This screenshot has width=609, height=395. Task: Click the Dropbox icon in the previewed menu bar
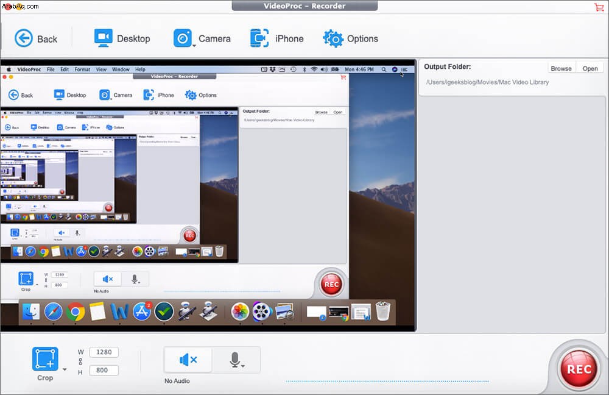click(x=273, y=69)
